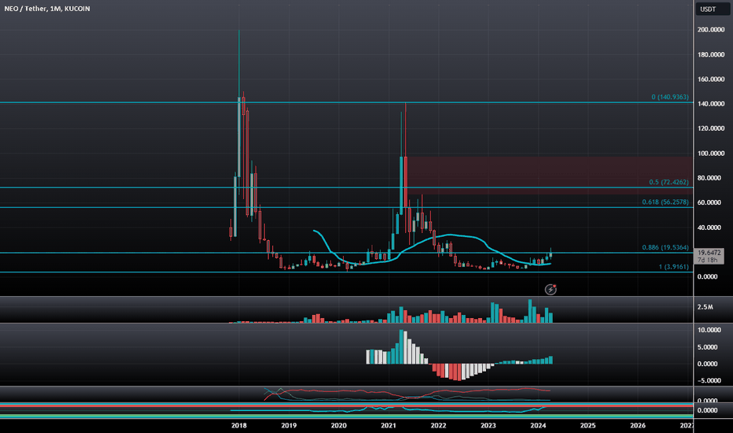Screen dimensions: 733x433
Task: Click the 2021 label on time axis
Action: [x=389, y=425]
